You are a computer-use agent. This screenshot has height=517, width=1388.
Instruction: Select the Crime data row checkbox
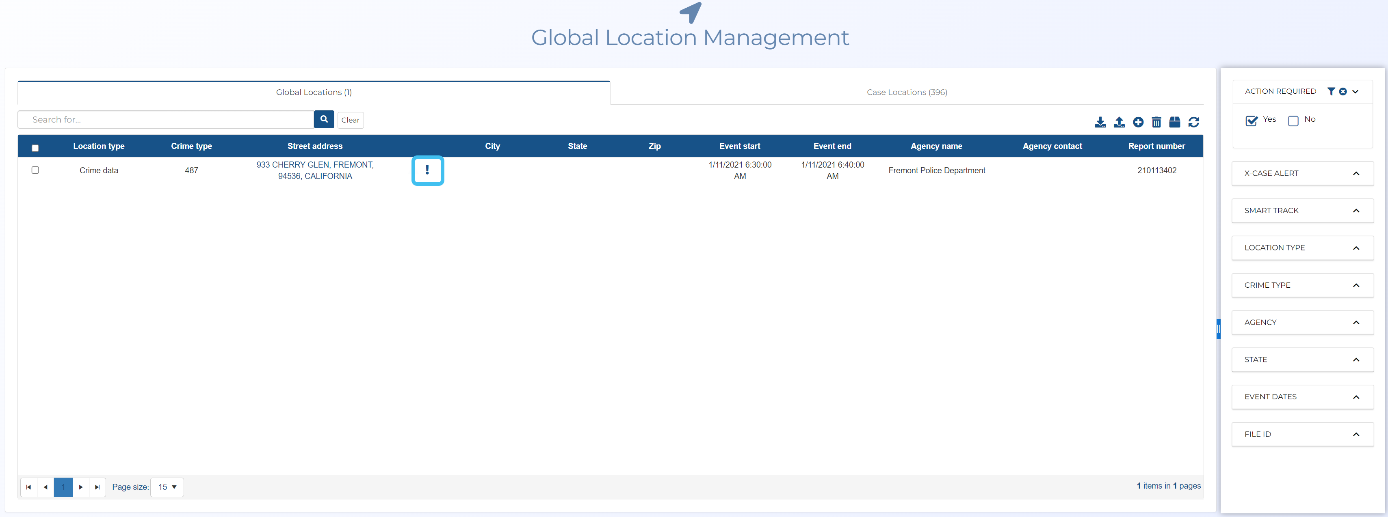35,170
